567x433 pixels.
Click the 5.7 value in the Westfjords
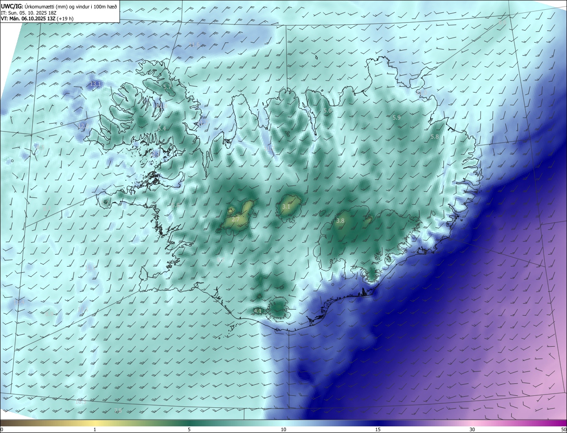coord(167,87)
